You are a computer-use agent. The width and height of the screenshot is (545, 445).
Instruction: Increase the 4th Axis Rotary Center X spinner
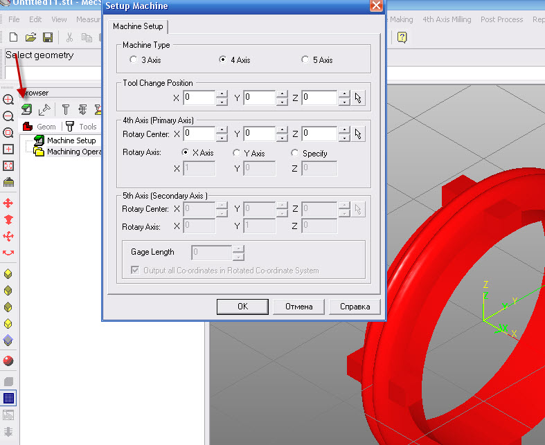(x=222, y=130)
